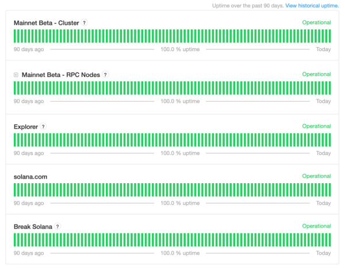Select the first uptime bar for Break Solana
The height and width of the screenshot is (270, 345).
click(x=15, y=240)
